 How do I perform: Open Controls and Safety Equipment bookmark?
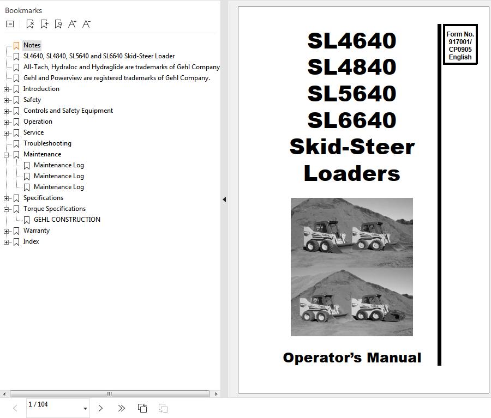coord(68,111)
